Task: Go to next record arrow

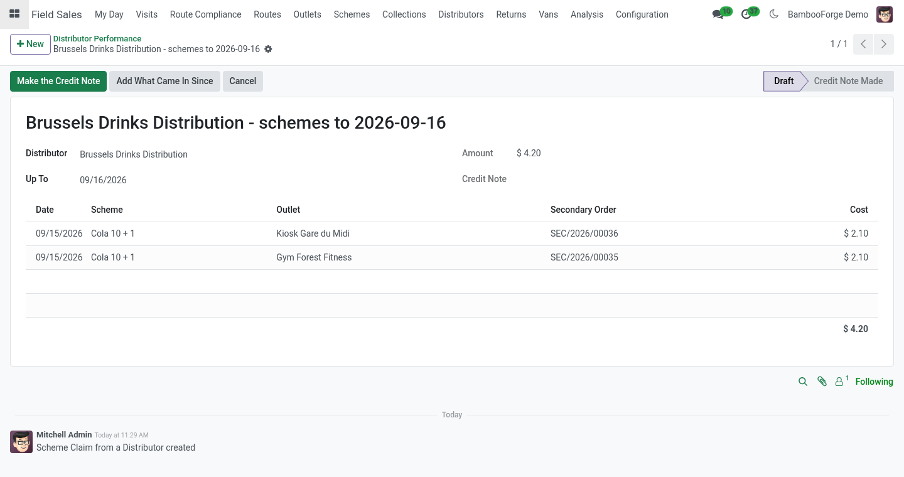Action: (884, 44)
